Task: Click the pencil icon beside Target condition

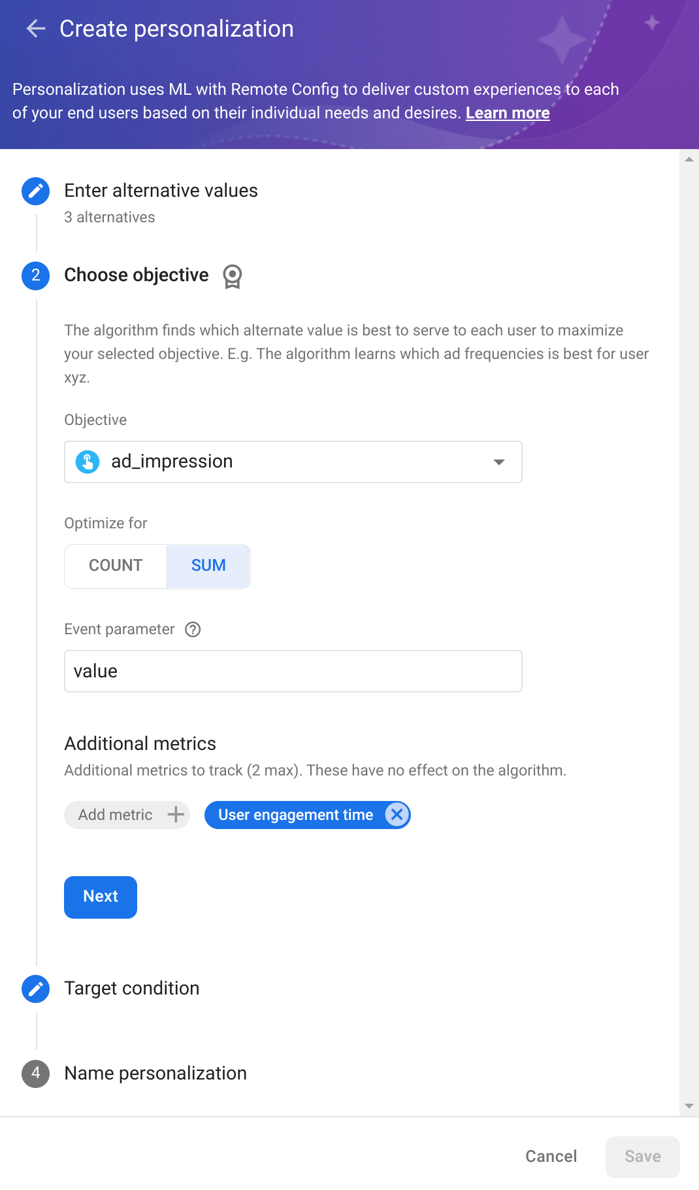Action: pos(35,989)
